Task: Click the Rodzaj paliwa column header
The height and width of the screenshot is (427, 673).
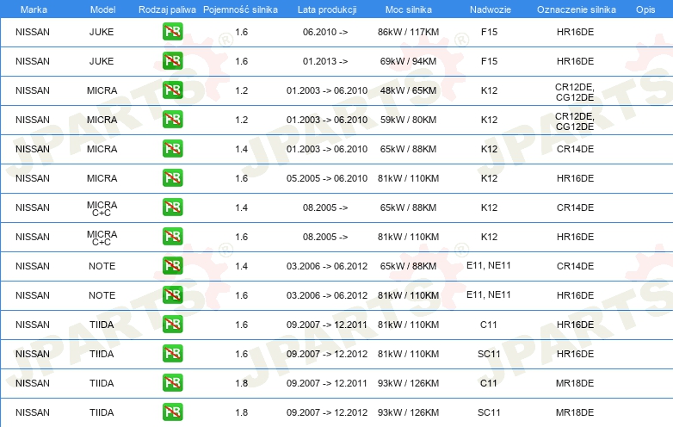Action: click(x=167, y=9)
